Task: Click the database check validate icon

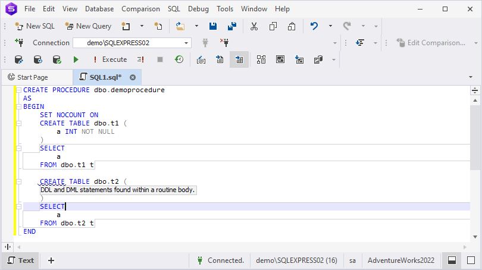Action: tap(57, 59)
